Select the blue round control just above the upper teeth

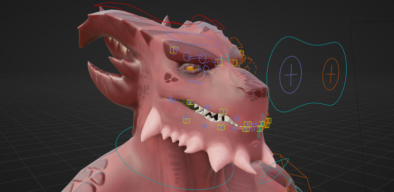click(208, 107)
